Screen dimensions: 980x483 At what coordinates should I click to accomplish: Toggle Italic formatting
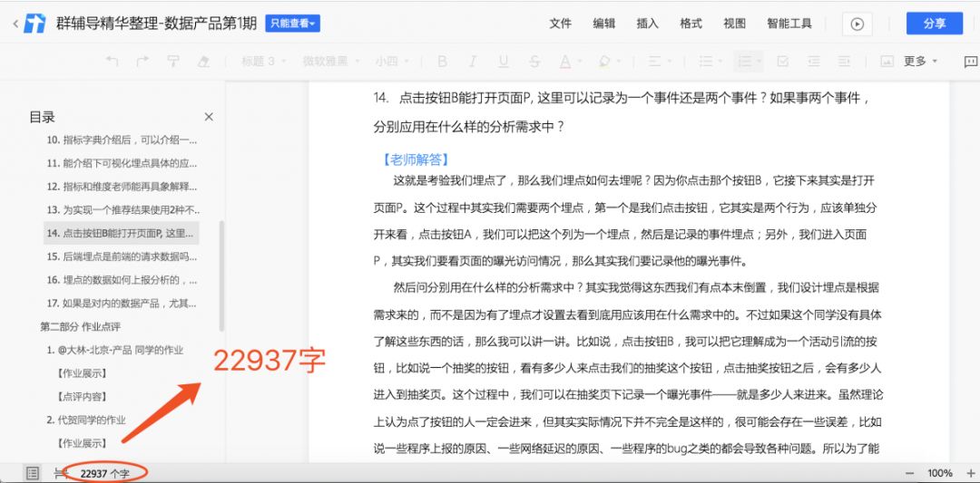coord(473,61)
